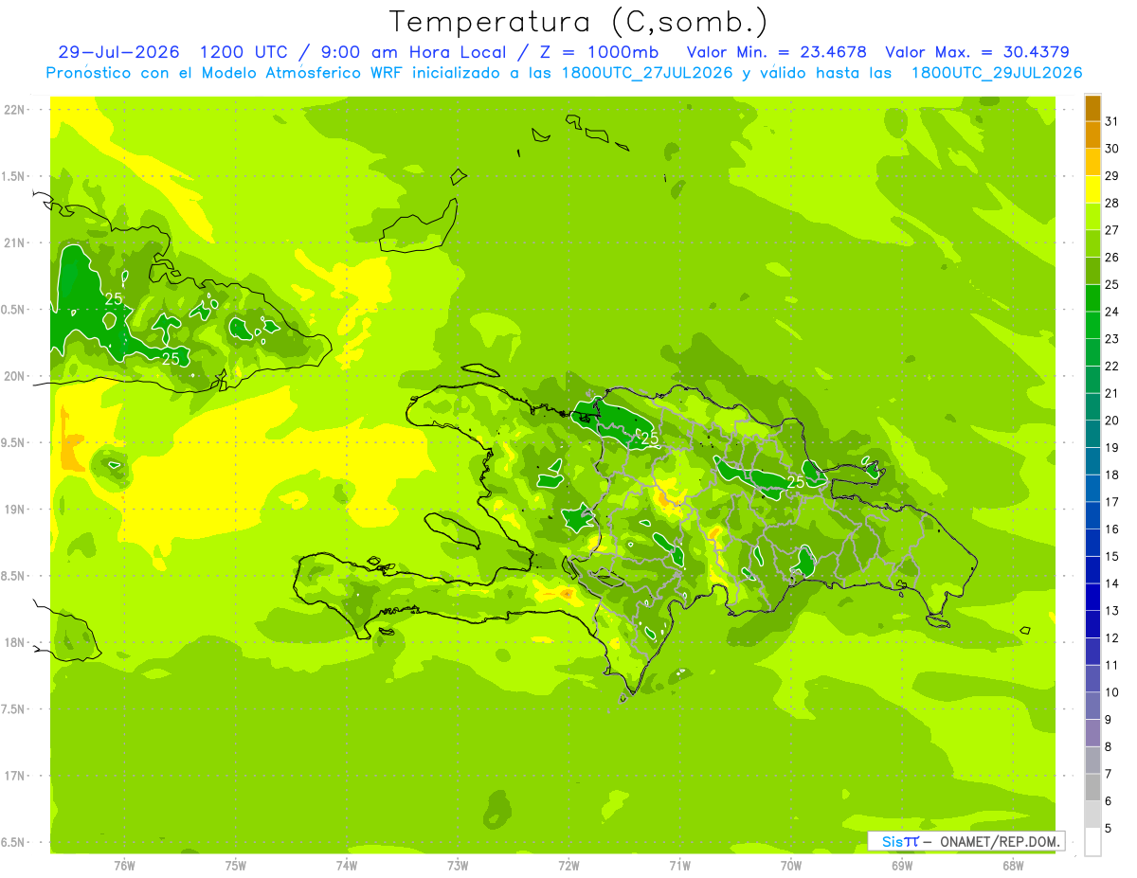This screenshot has height=878, width=1137.
Task: Click the "SisTT – ONAMET/REP.DOM." credit box
Action: (966, 841)
